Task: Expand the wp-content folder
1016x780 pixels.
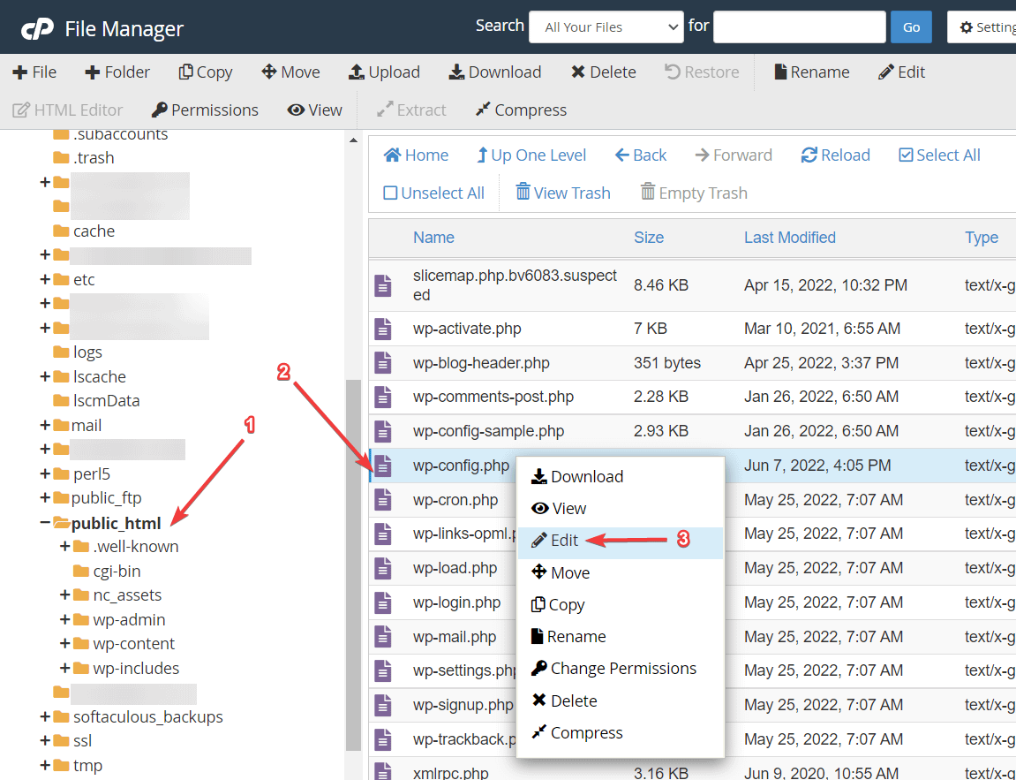Action: (x=64, y=644)
